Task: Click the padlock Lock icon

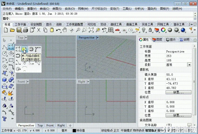Action: click(x=150, y=30)
